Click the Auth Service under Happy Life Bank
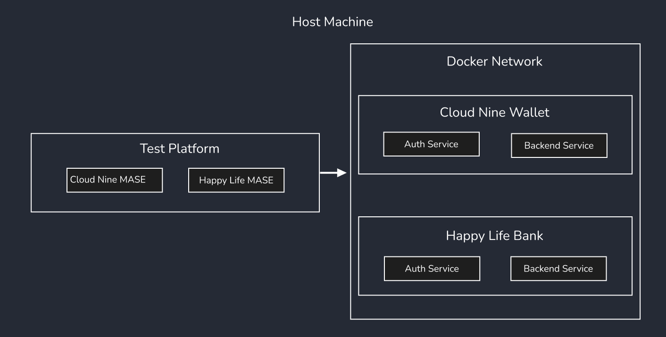This screenshot has height=337, width=666. [432, 268]
